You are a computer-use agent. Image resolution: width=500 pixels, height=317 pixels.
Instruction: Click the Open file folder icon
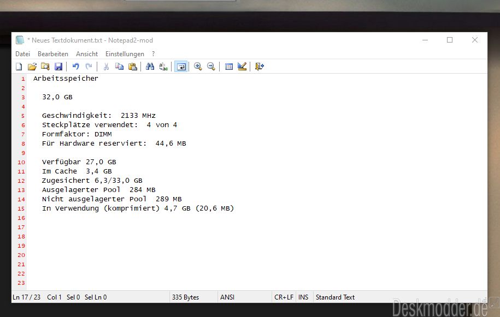pos(32,67)
